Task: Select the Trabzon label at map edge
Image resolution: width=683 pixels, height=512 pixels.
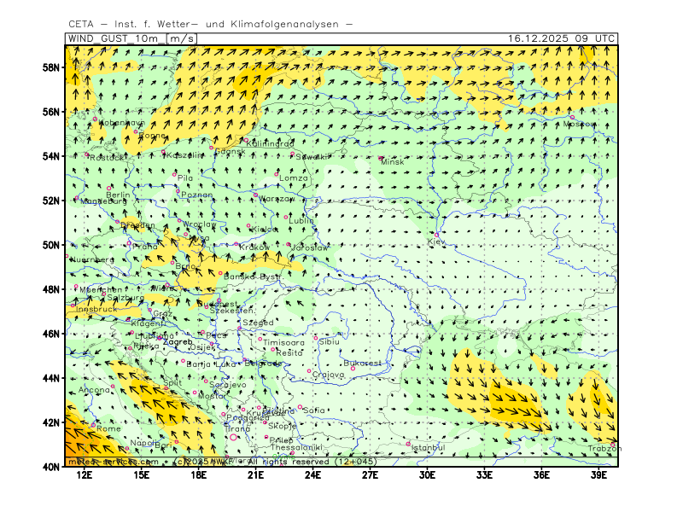Action: click(602, 448)
